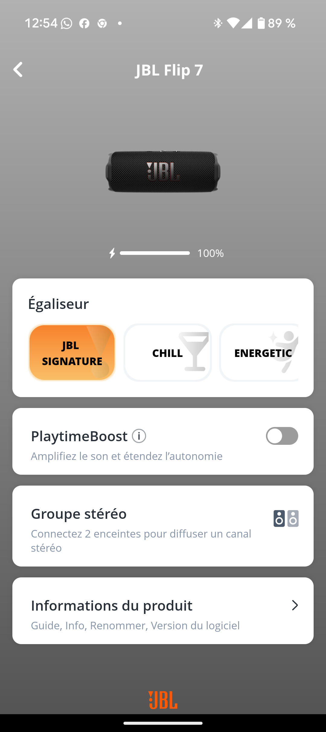Tap the stereo speakers pair icon

tap(286, 518)
